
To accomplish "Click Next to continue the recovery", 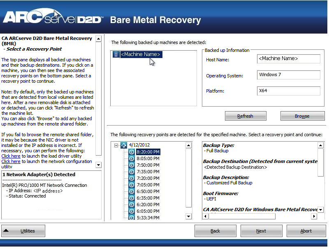I will point(261,230).
